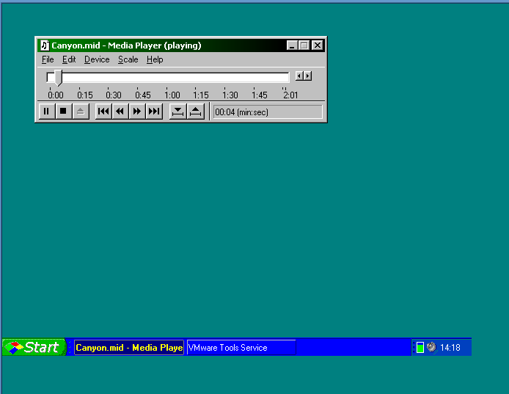Click the scroll backward arrow beside slider
This screenshot has width=509, height=394.
coord(299,76)
